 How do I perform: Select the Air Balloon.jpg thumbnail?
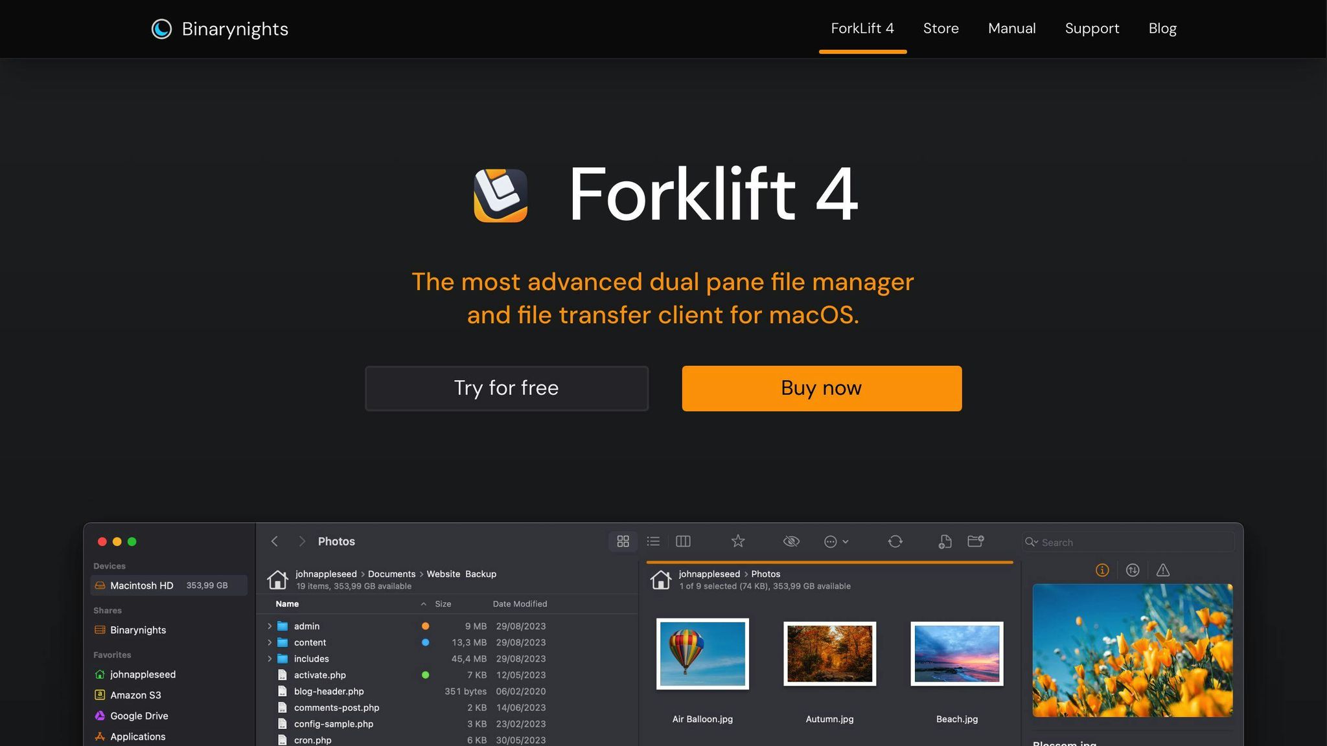pyautogui.click(x=702, y=653)
